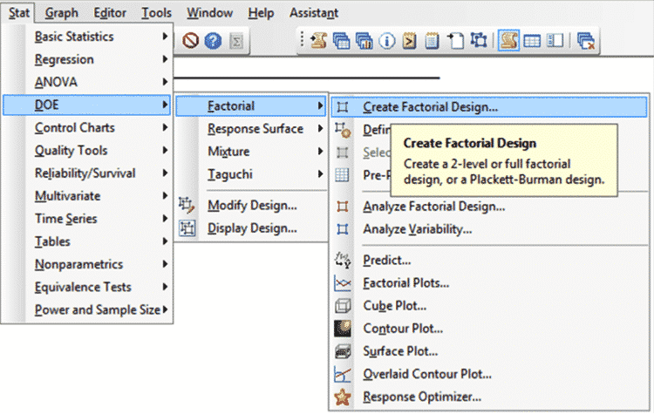The width and height of the screenshot is (654, 414).
Task: Open Help via blue question mark icon
Action: point(213,40)
